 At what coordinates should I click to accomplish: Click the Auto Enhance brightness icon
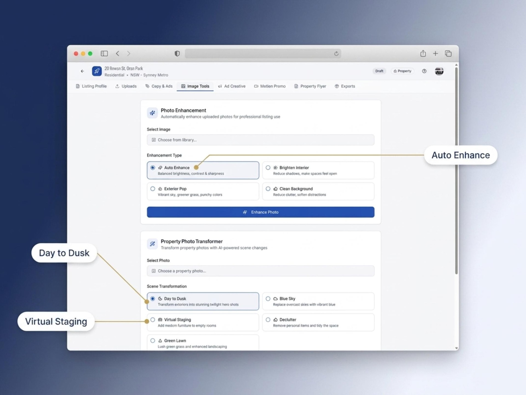pos(160,168)
